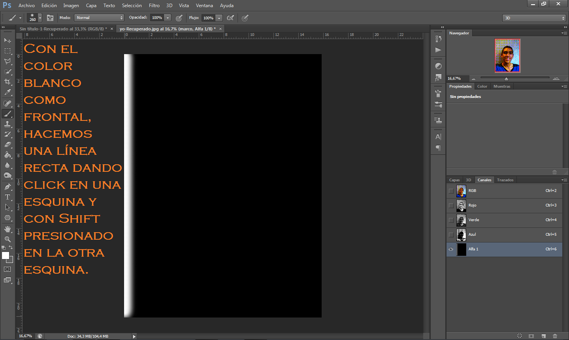Load channel as selection button
The width and height of the screenshot is (569, 340).
pos(520,336)
